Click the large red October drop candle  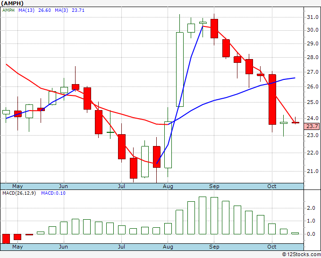coord(272,99)
